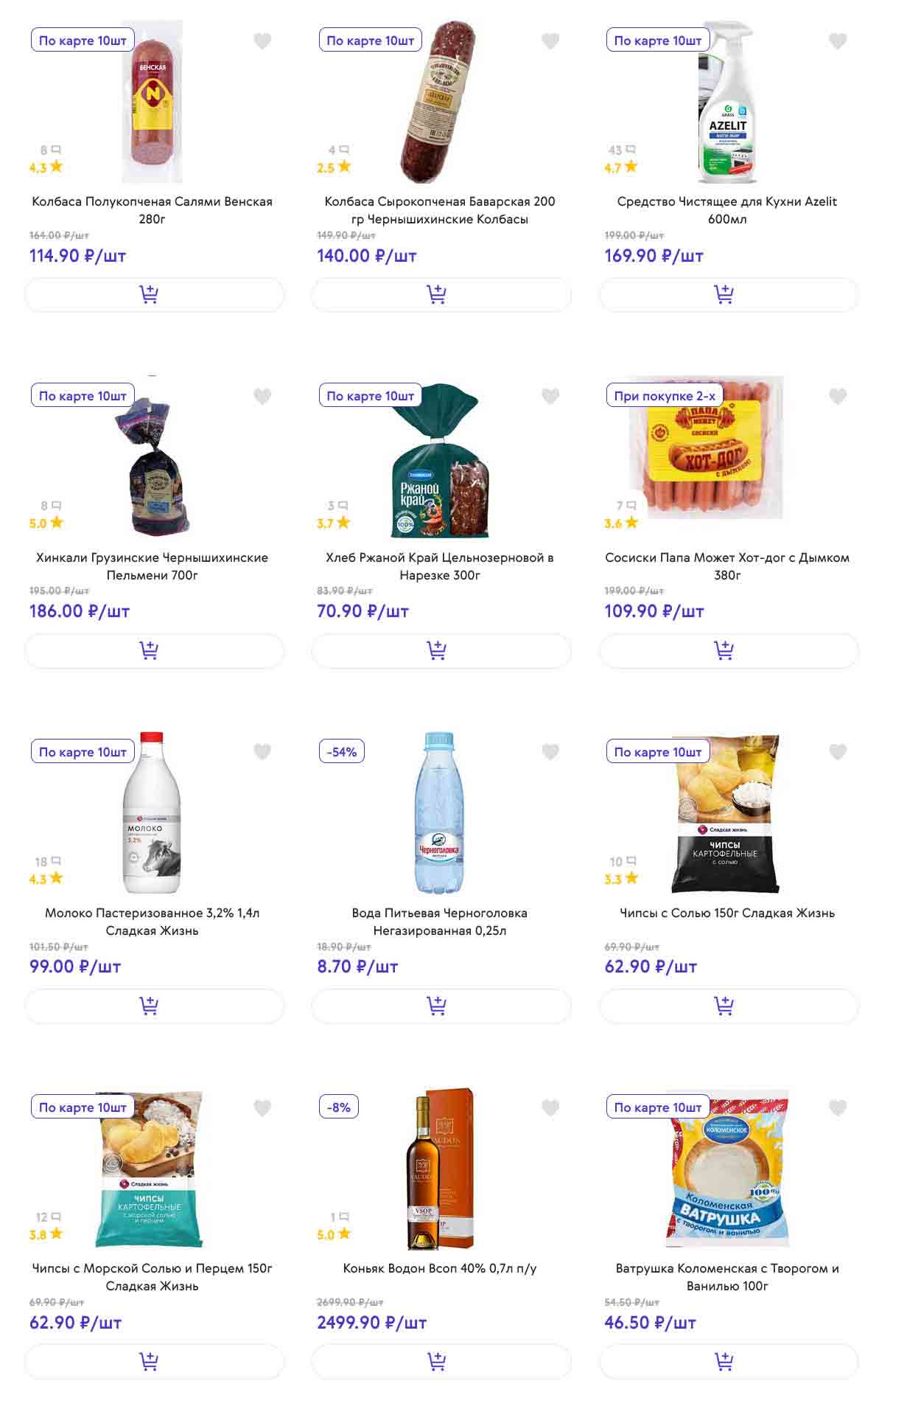This screenshot has width=907, height=1409.
Task: Open Коньяк Водон bottle image
Action: click(440, 1169)
